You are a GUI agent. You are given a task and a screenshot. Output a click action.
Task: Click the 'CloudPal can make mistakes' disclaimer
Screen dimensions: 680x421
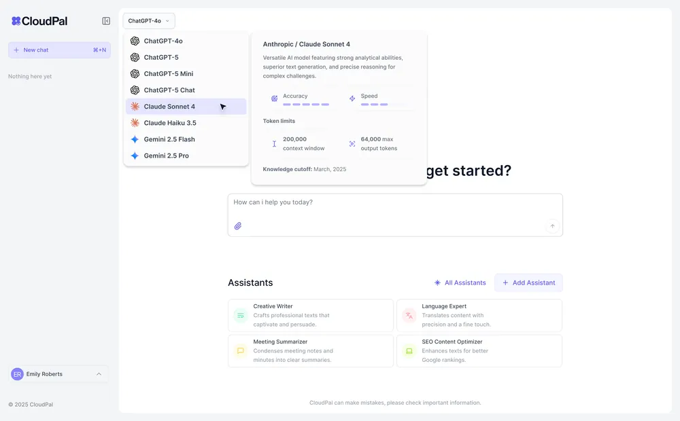395,403
